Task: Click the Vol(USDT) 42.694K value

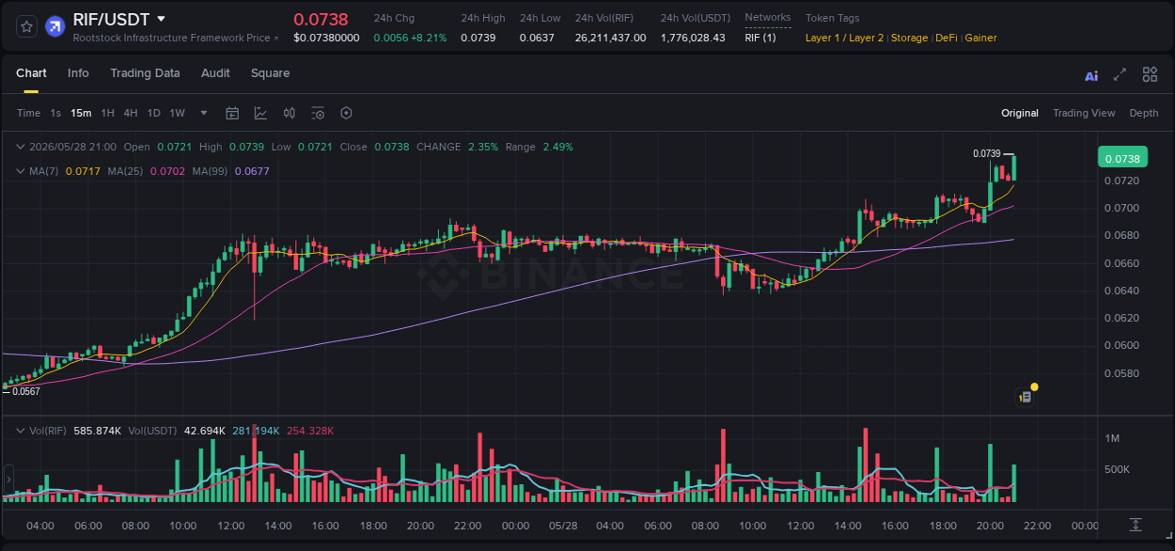Action: click(205, 431)
